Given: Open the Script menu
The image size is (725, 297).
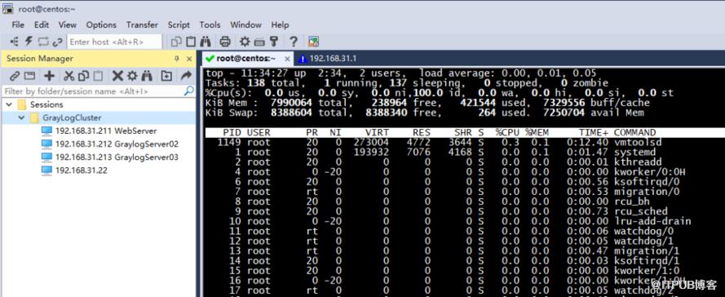Looking at the screenshot, I should pyautogui.click(x=179, y=25).
